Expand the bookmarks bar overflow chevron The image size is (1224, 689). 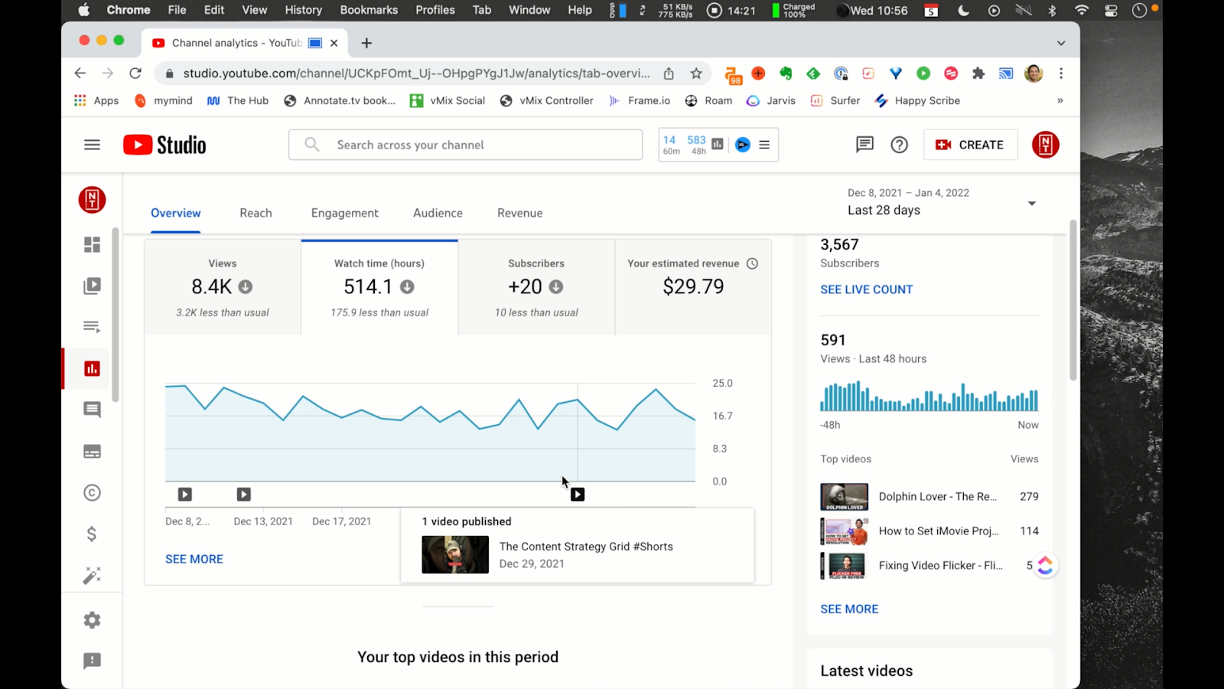1060,100
